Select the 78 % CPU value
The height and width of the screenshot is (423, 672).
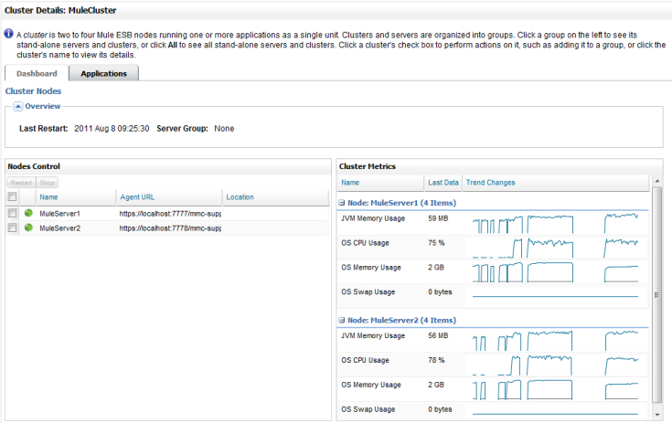[x=436, y=360]
